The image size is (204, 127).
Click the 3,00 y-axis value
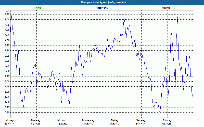[7, 61]
